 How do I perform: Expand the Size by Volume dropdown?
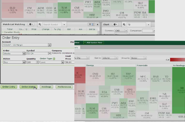coord(117,58)
